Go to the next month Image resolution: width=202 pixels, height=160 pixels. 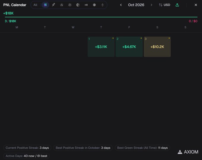point(151,5)
